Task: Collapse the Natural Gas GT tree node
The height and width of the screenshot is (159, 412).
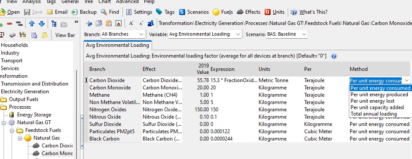Action: [x=4, y=122]
